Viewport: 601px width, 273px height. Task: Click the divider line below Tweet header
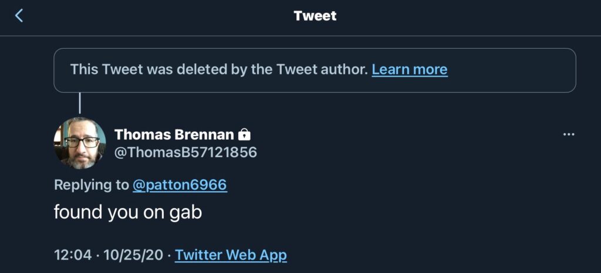pos(300,36)
